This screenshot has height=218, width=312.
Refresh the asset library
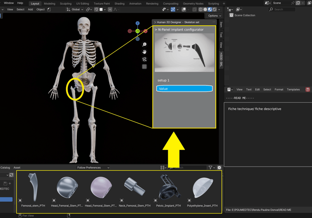pyautogui.click(x=11, y=175)
